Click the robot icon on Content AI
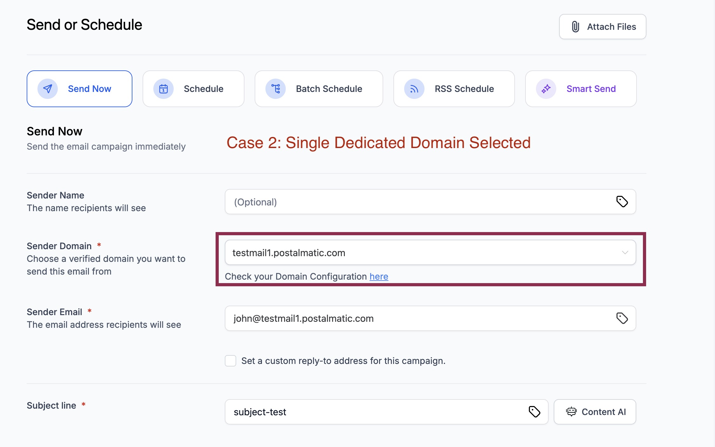 coord(571,412)
